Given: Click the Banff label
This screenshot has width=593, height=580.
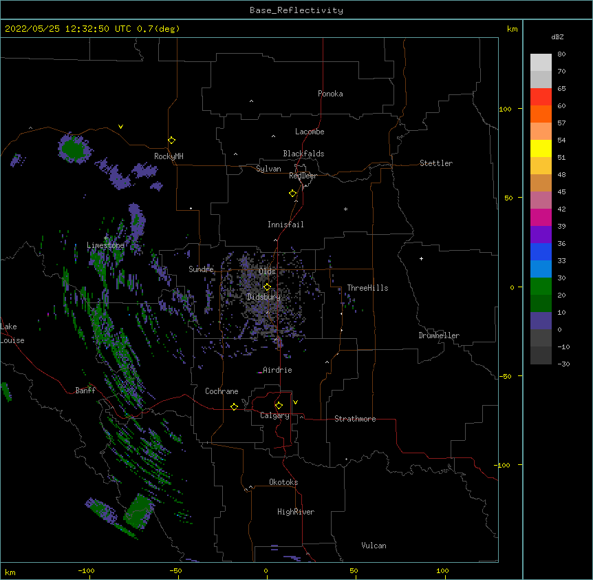Looking at the screenshot, I should [85, 391].
